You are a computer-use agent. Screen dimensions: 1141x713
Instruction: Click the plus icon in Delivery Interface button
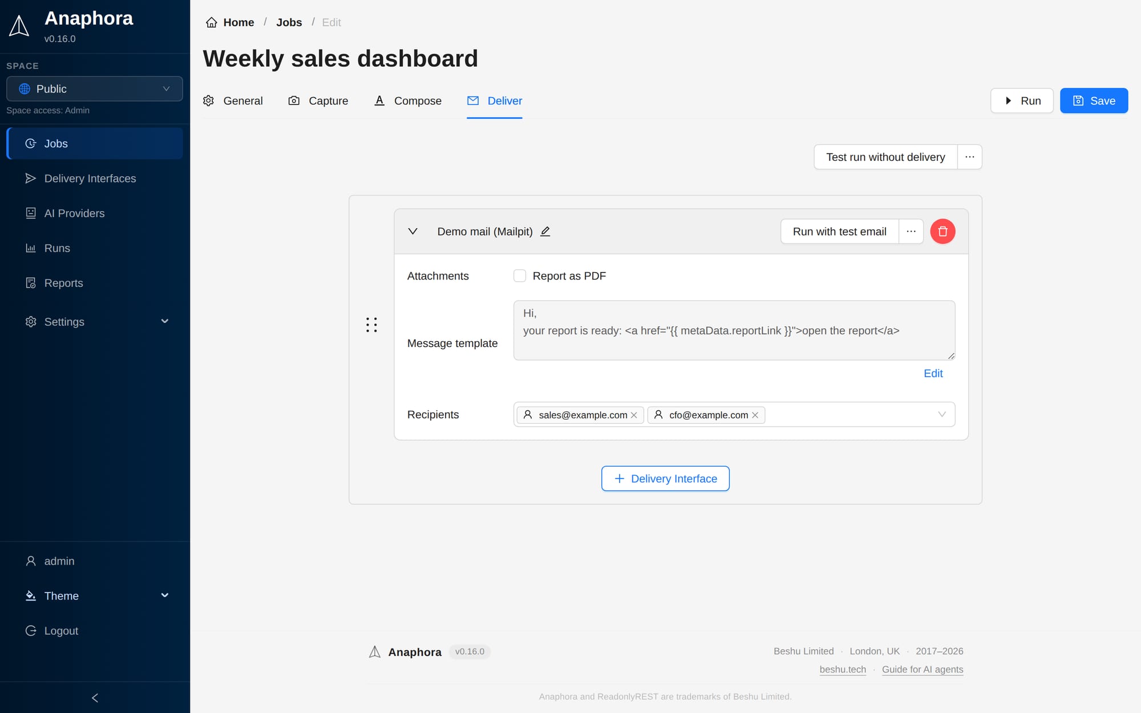[x=620, y=479]
